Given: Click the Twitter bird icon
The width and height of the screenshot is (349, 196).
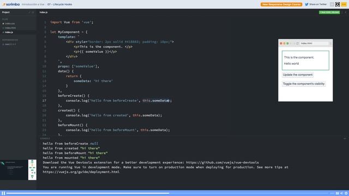Looking at the screenshot, I should 306,4.
